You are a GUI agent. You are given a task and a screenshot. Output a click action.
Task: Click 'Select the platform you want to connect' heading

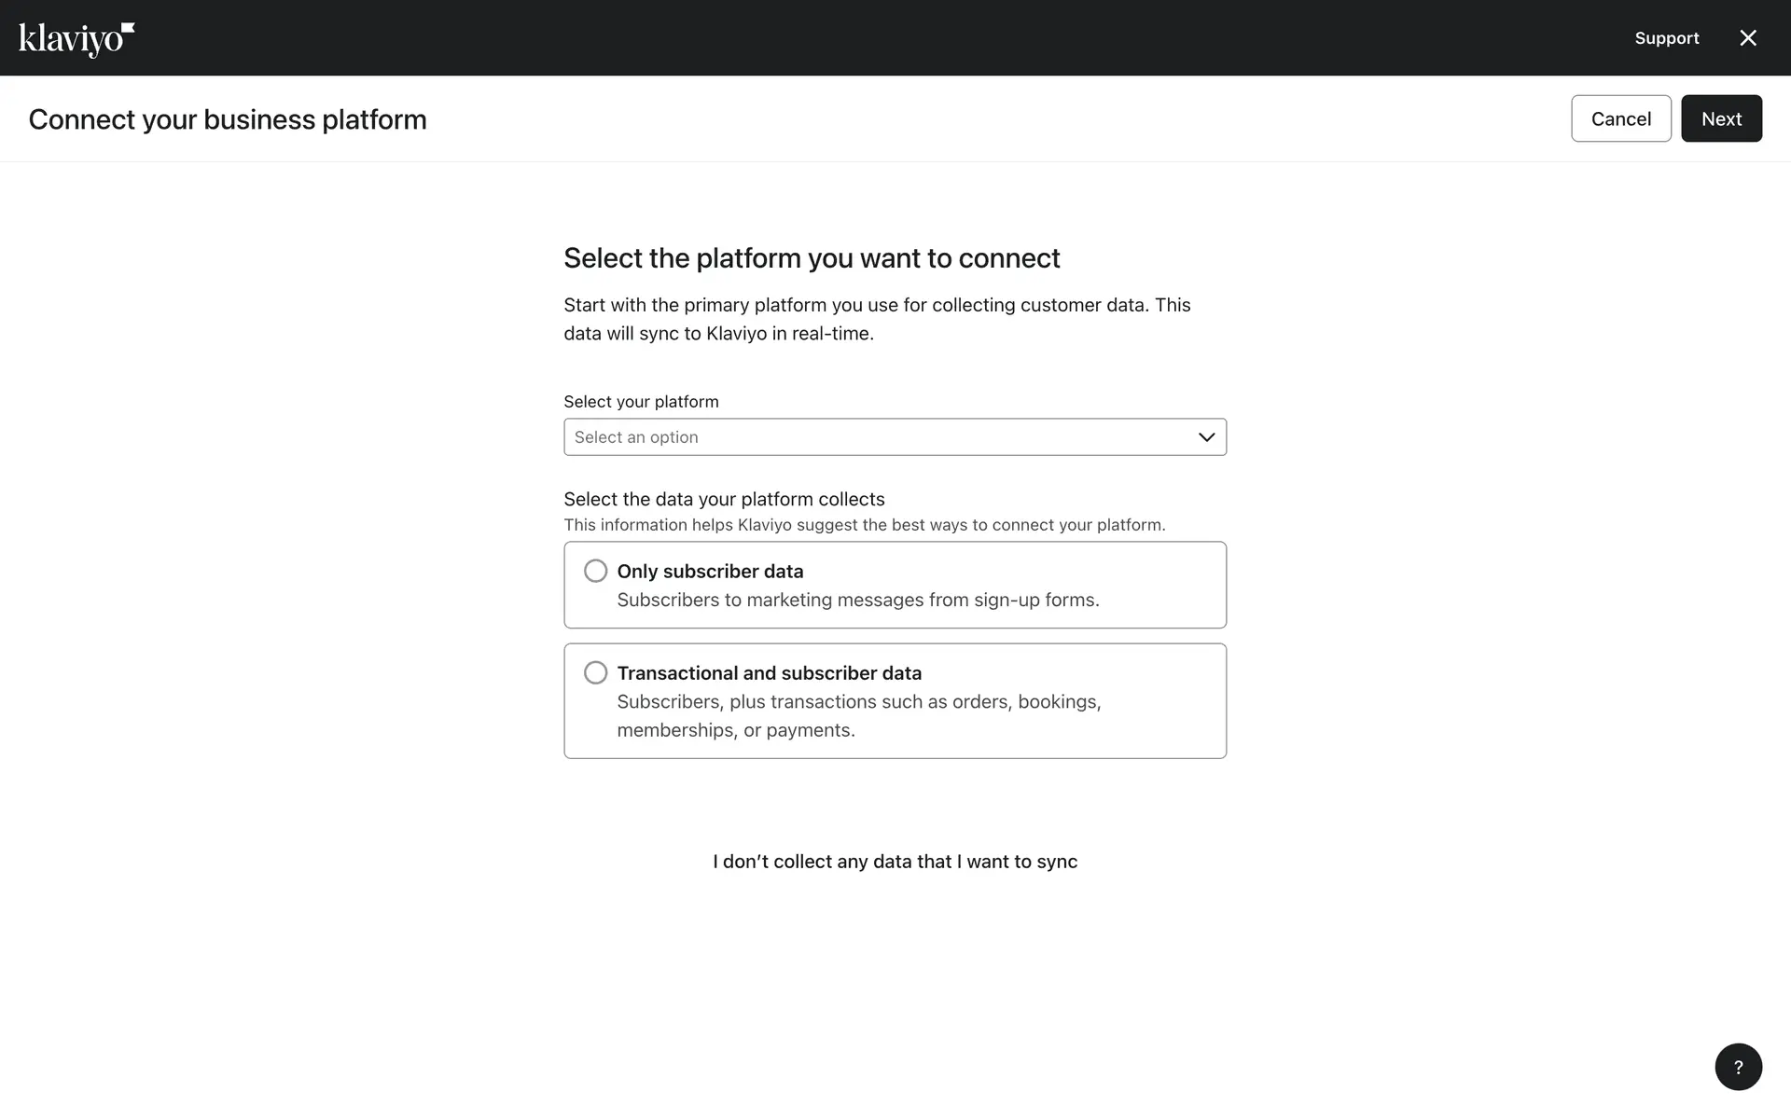(812, 258)
